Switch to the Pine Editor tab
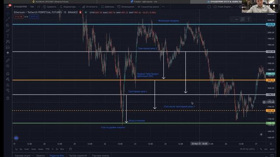 [57, 156]
